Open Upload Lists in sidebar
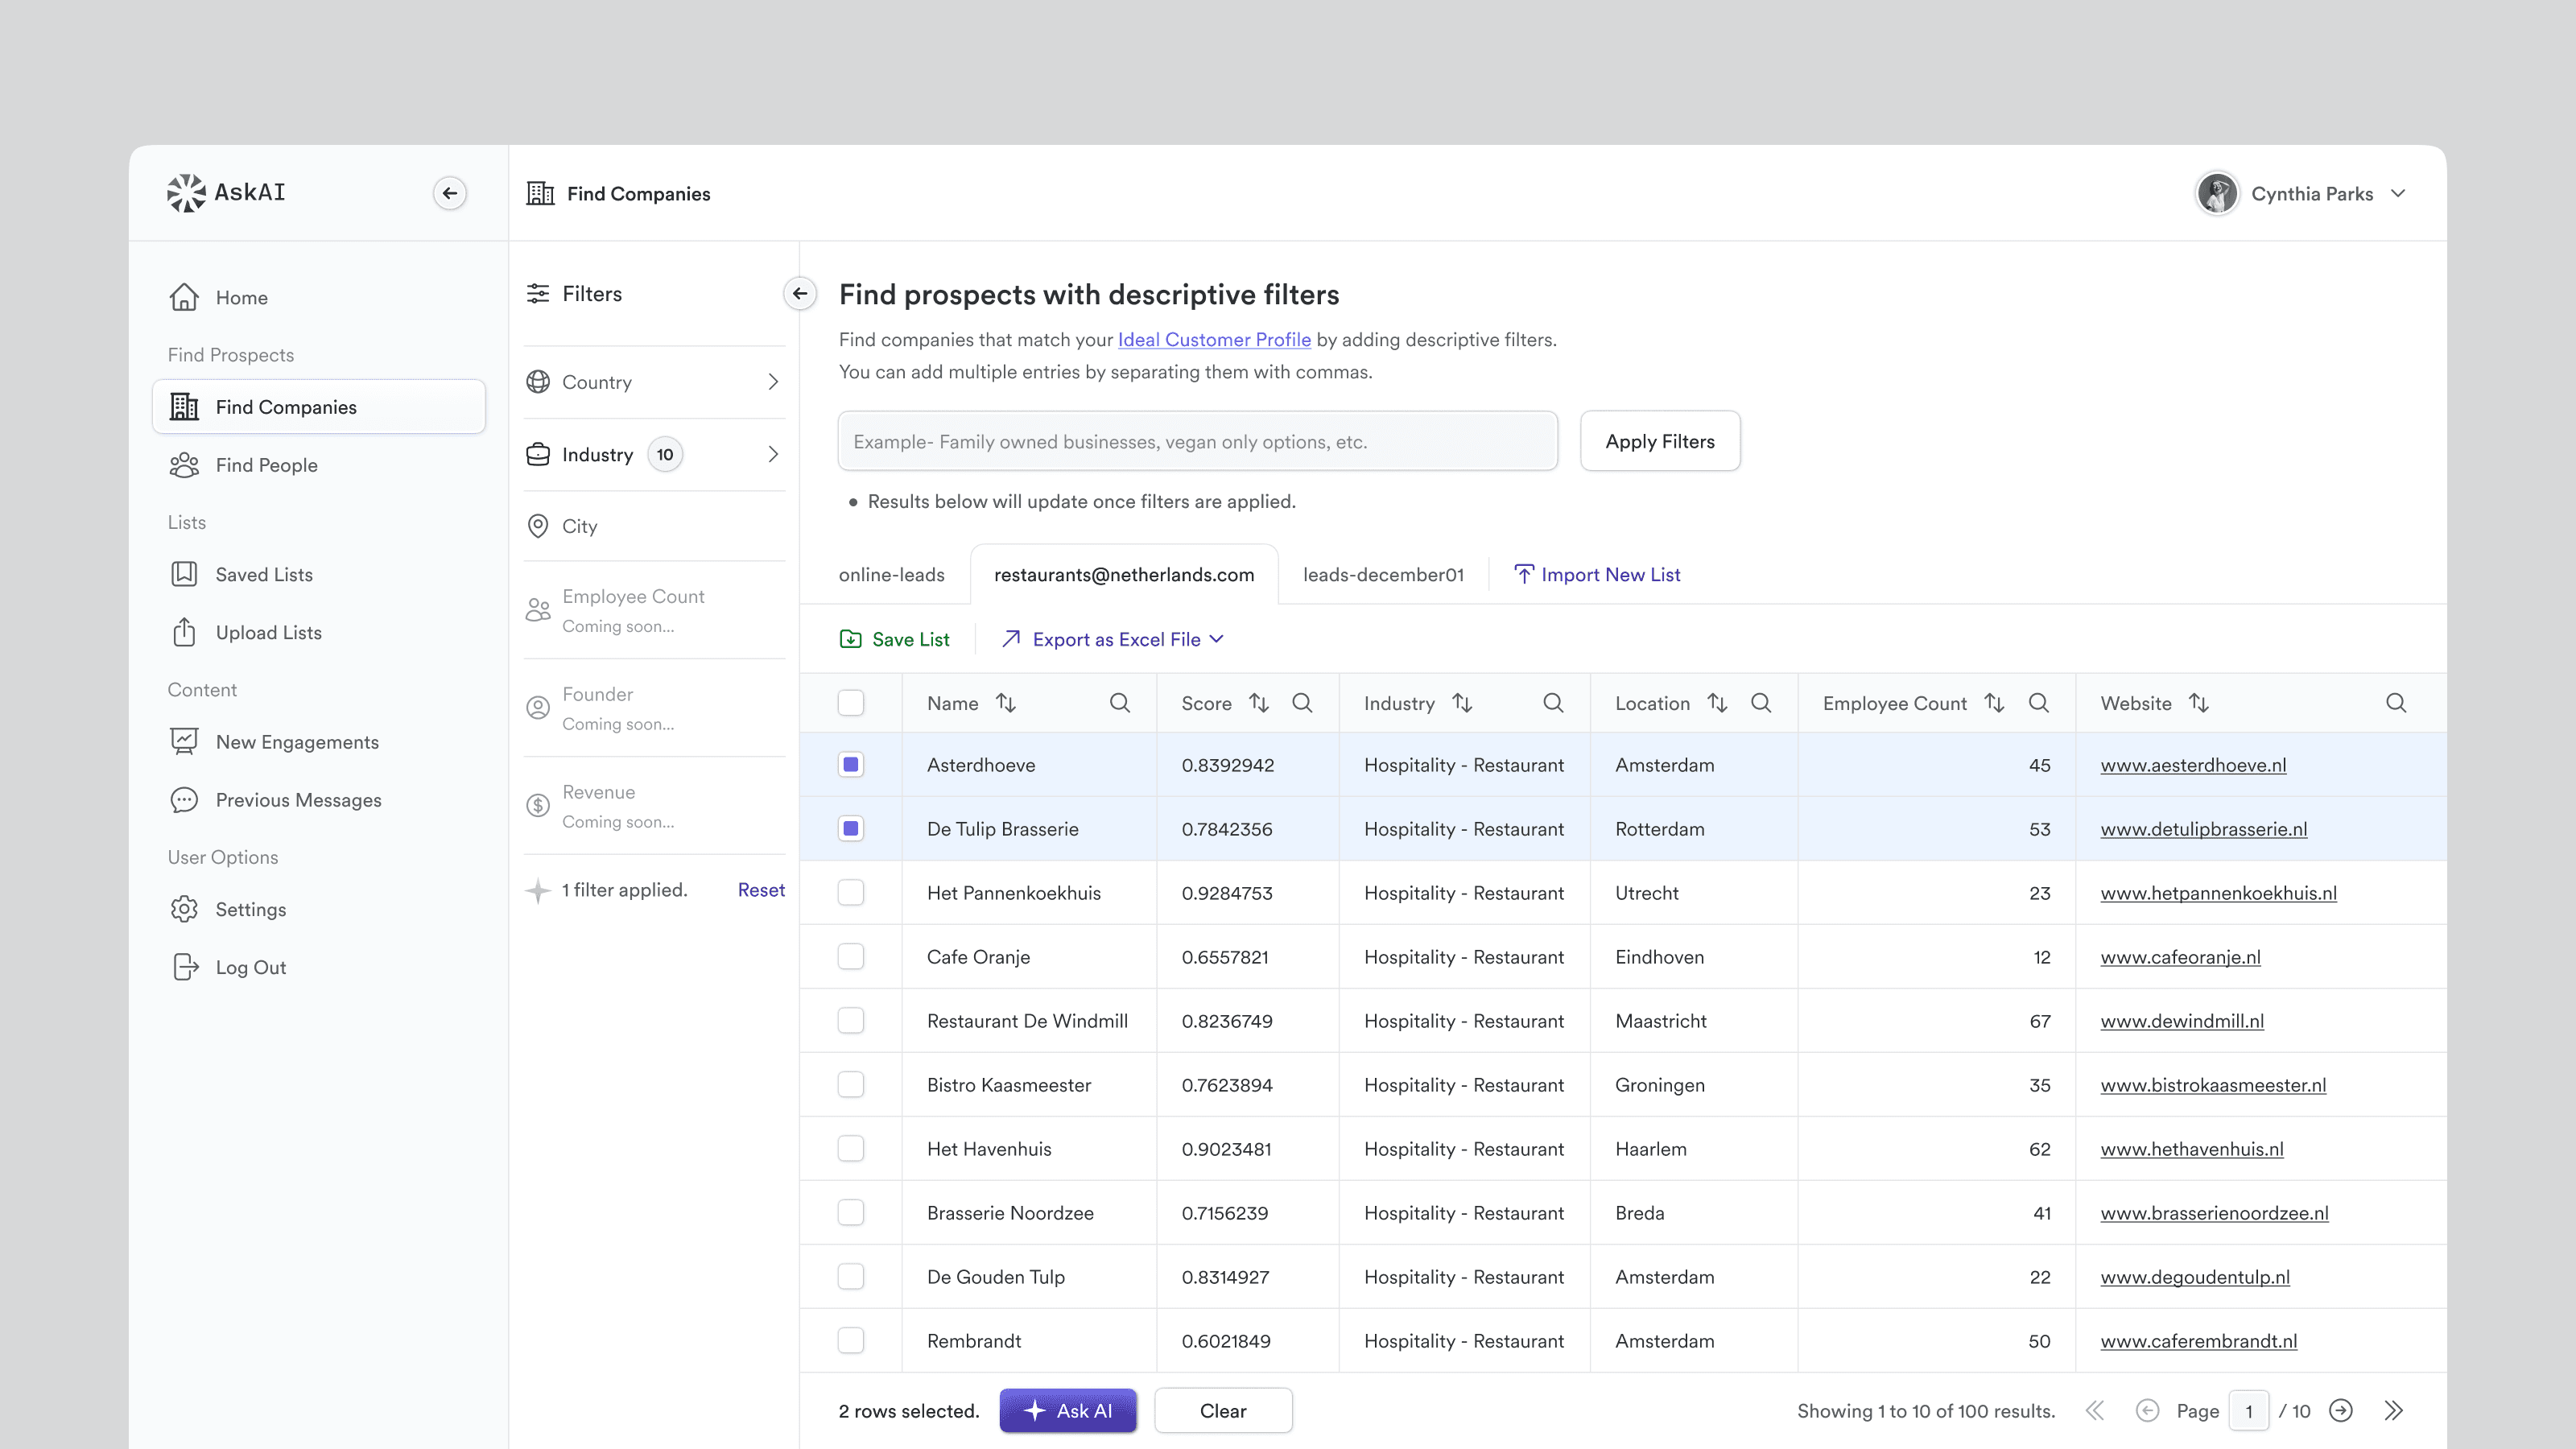 (268, 633)
